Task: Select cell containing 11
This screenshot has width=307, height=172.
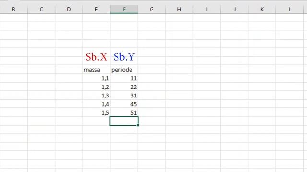Action: [124, 78]
